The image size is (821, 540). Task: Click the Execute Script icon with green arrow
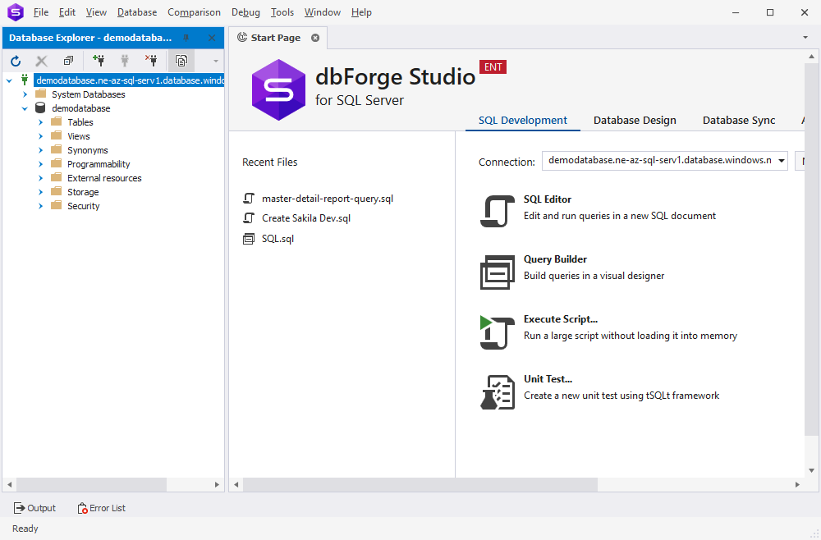point(497,332)
